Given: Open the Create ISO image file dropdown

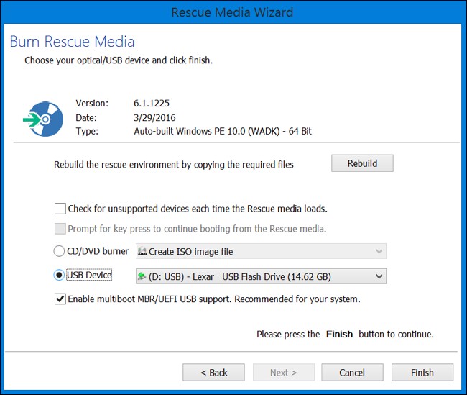Looking at the screenshot, I should pyautogui.click(x=262, y=251).
